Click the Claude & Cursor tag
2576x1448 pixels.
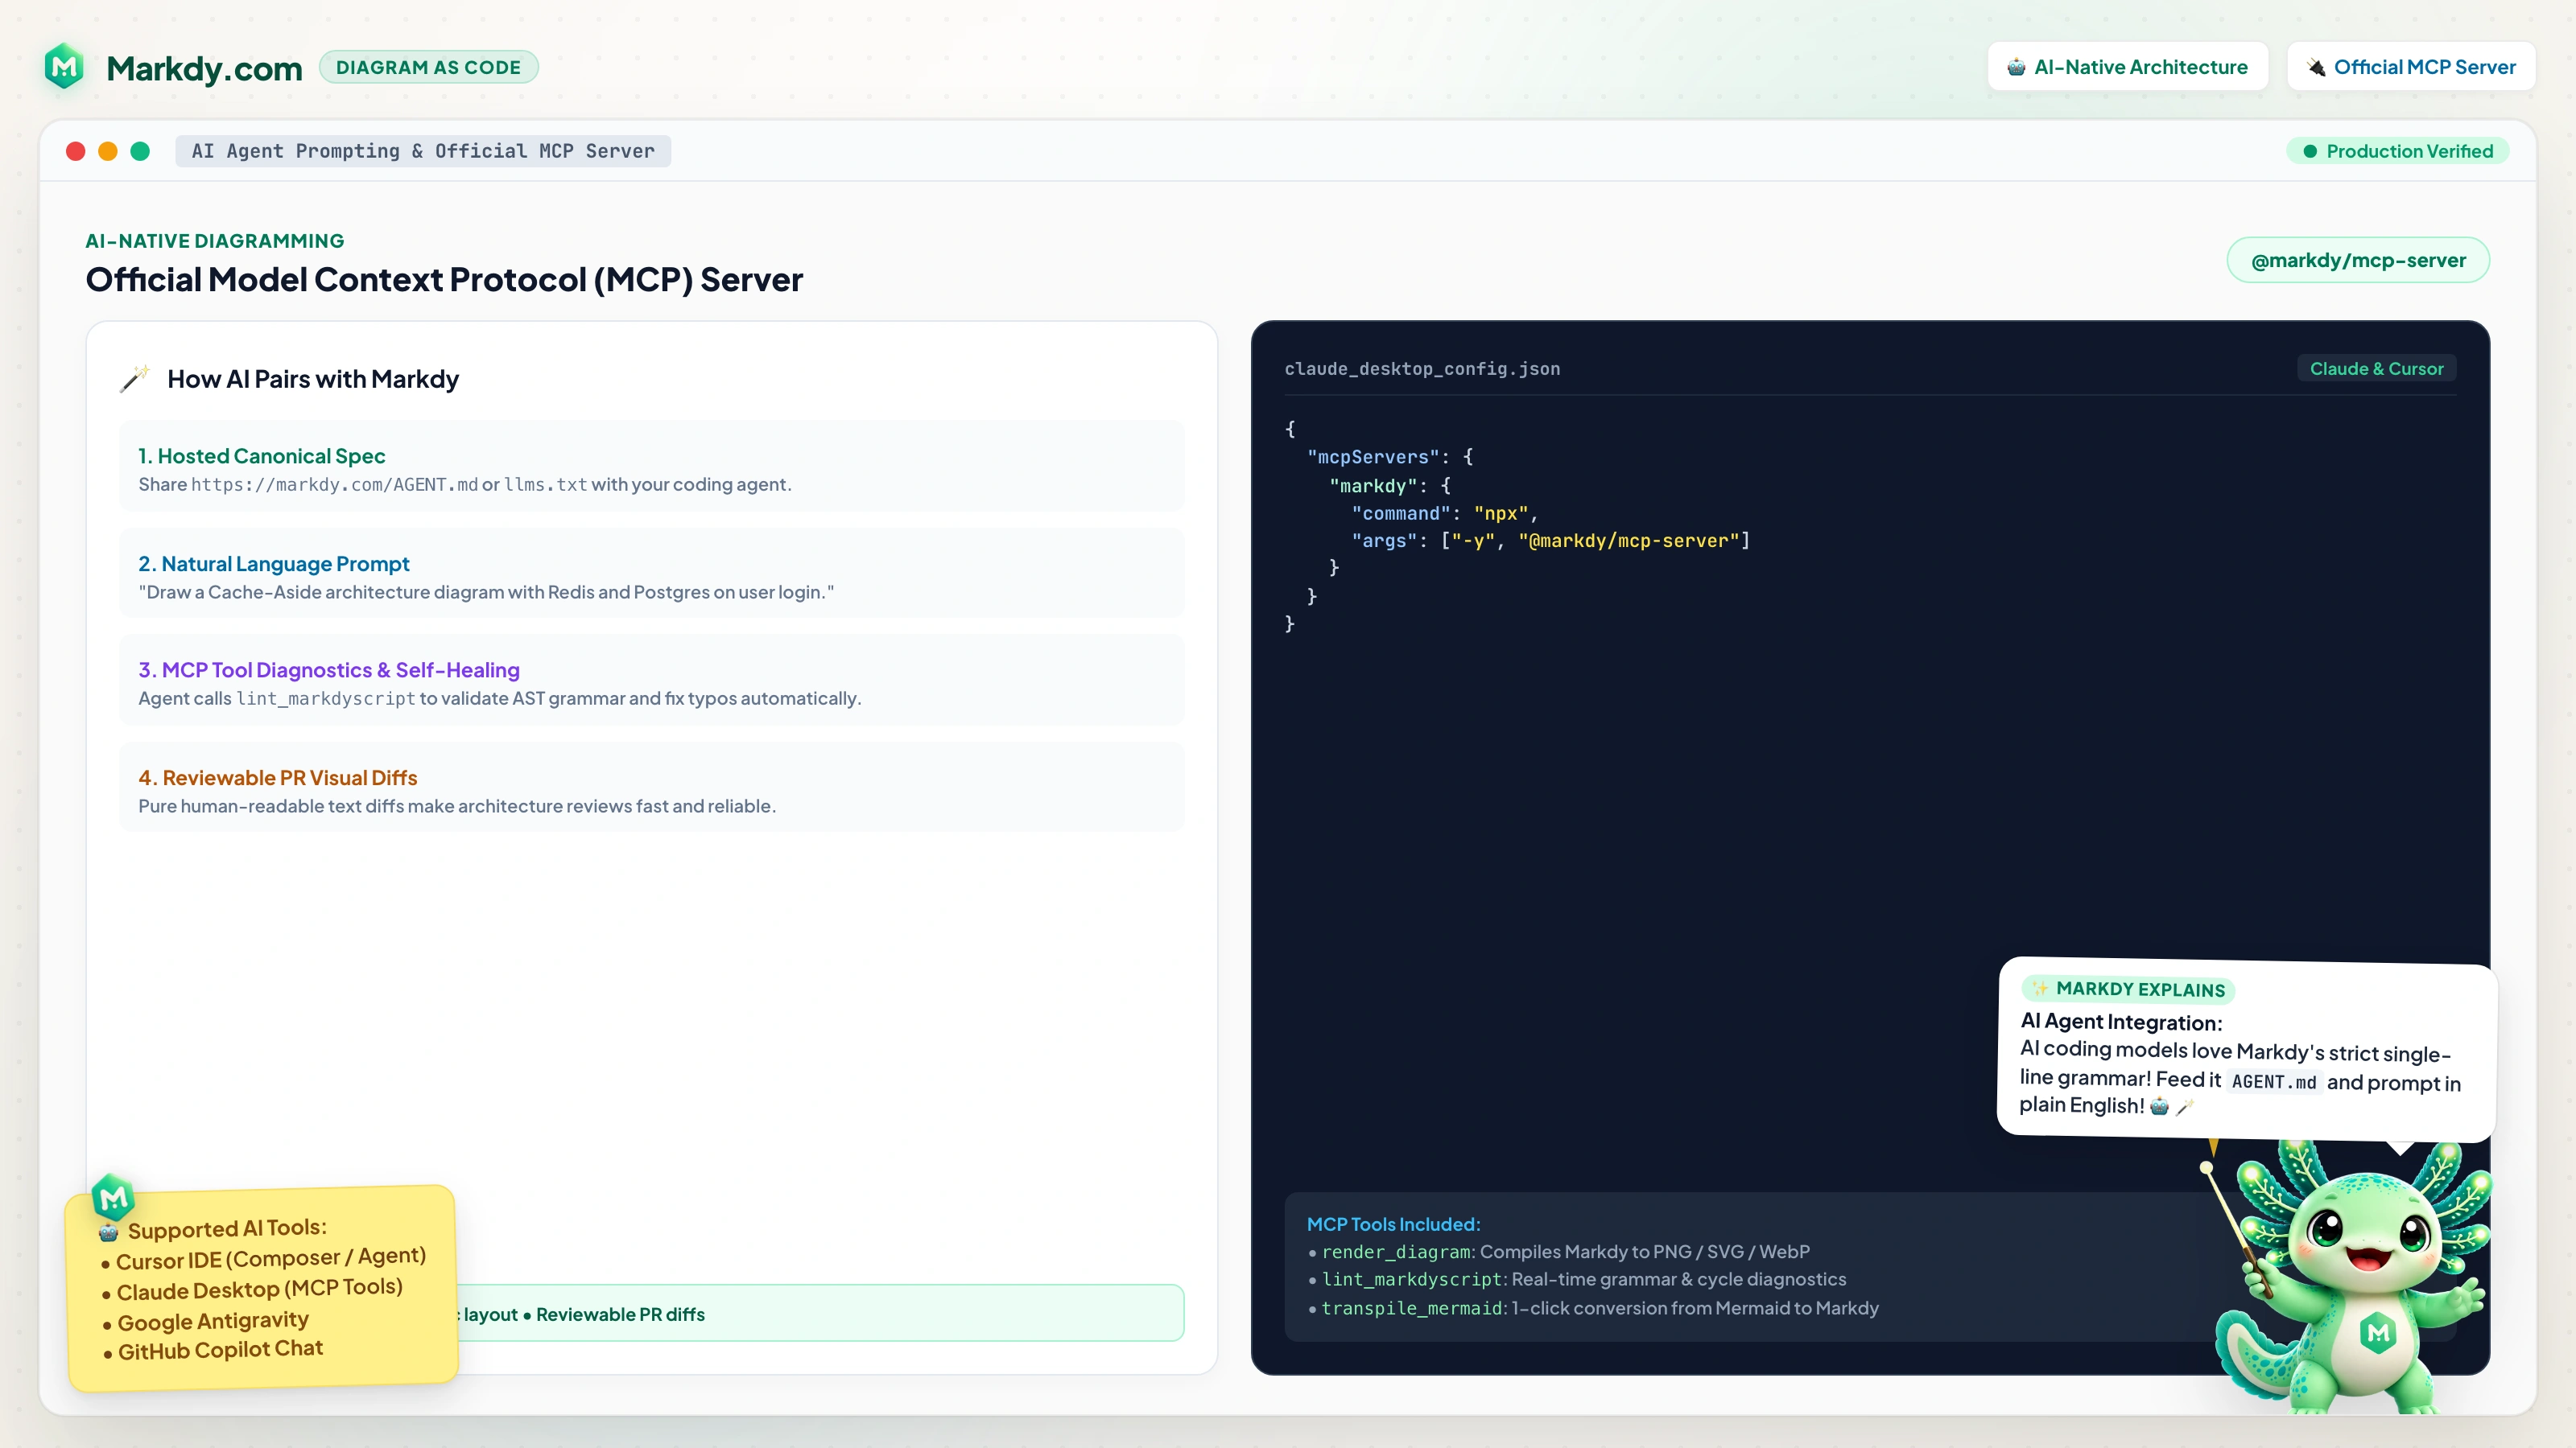click(2376, 368)
